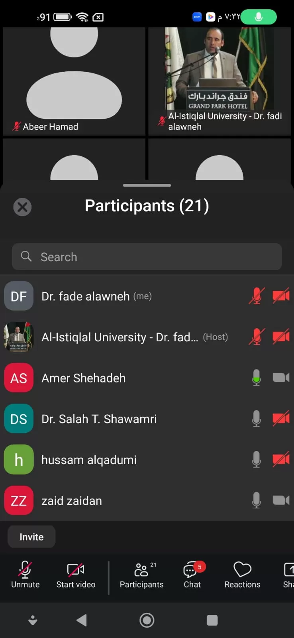Image resolution: width=294 pixels, height=638 pixels.
Task: Close the Participants panel
Action: [x=22, y=207]
